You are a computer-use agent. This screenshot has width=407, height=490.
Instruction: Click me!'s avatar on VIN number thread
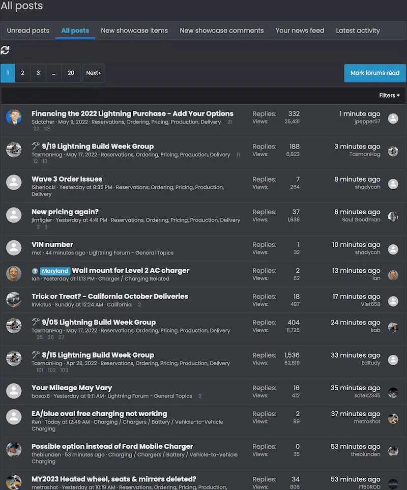14,248
